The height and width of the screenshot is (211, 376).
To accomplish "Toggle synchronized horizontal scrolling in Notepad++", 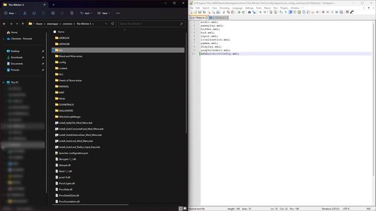I will 276,12.
